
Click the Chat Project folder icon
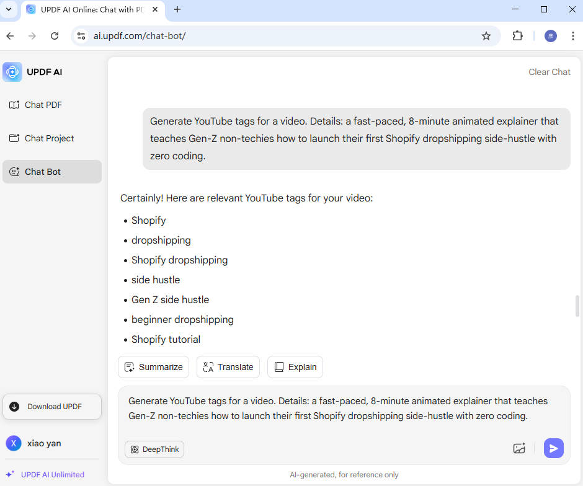click(14, 138)
